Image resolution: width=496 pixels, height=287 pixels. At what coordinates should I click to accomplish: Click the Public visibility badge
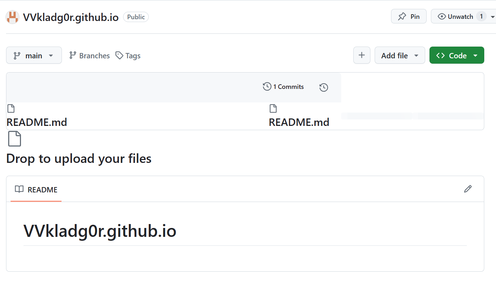pyautogui.click(x=136, y=17)
